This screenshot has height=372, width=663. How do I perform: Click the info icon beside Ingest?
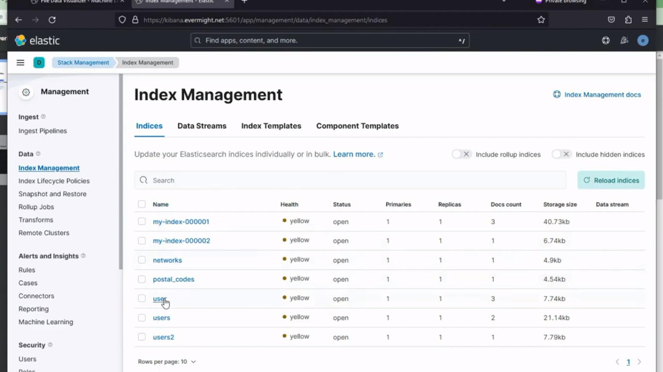pos(43,117)
